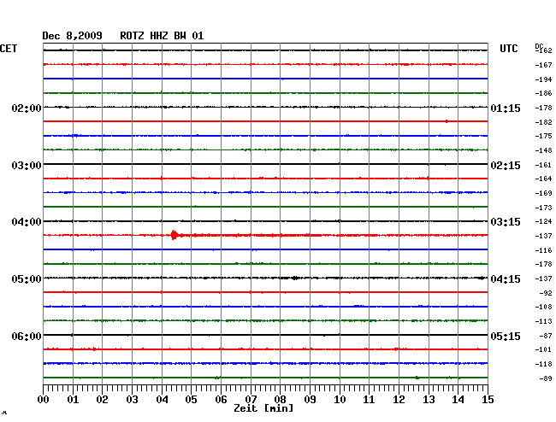The height and width of the screenshot is (422, 556).
Task: Click the DC value -101
Action: tap(543, 350)
